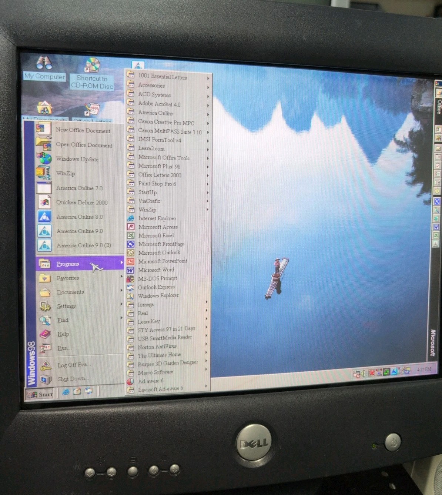Choose Log Off Eva... entry

coord(80,365)
